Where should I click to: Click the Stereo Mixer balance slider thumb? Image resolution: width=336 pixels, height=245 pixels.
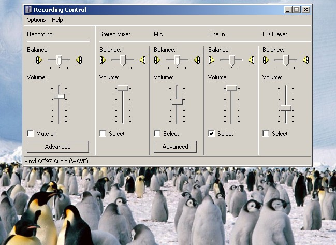click(x=123, y=61)
